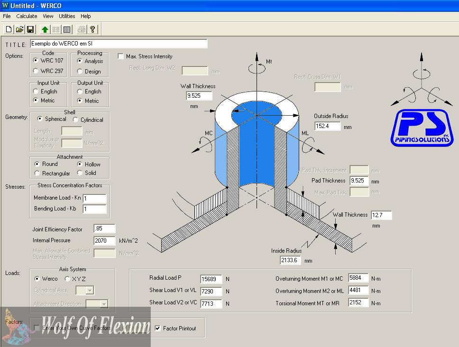Click the Inside Radius 2133.6 field

point(290,260)
